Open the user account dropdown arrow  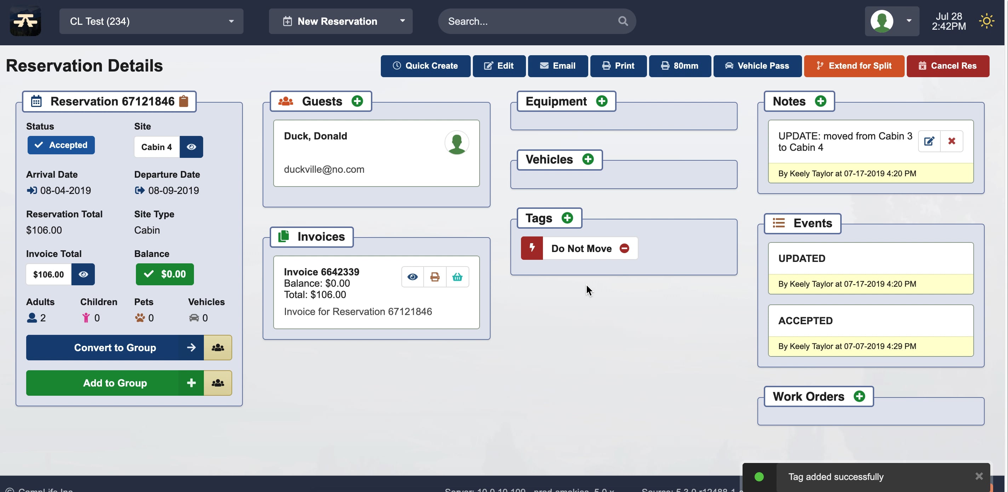909,21
